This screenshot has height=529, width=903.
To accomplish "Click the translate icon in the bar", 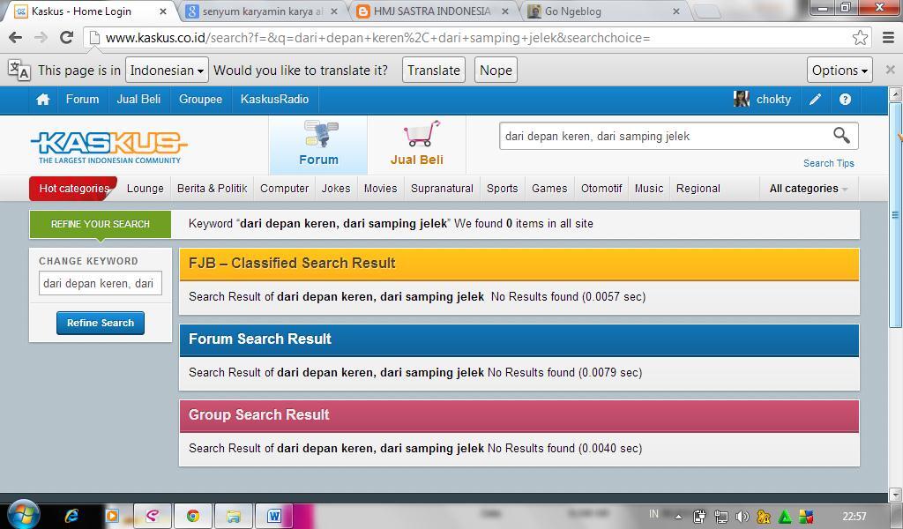I will pyautogui.click(x=19, y=71).
